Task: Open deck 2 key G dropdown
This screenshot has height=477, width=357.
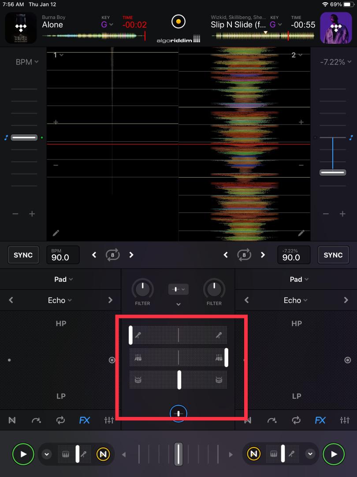Action: (275, 24)
